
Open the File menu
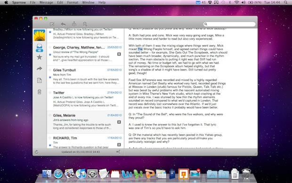(x=32, y=2)
